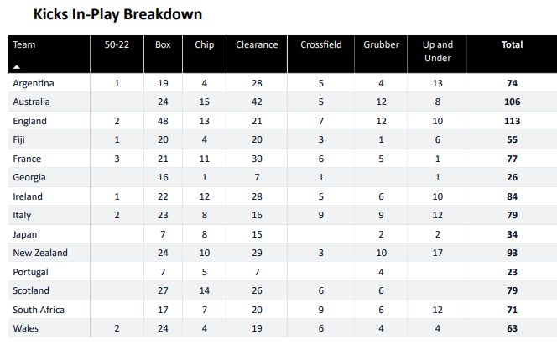Sort by the Total column header
The height and width of the screenshot is (345, 557).
(x=512, y=45)
